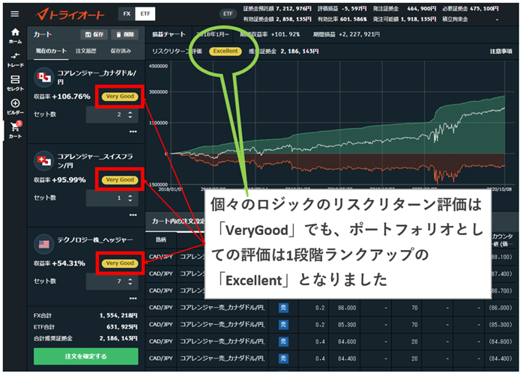
Task: Save the cart with 保存 button
Action: tap(94, 34)
